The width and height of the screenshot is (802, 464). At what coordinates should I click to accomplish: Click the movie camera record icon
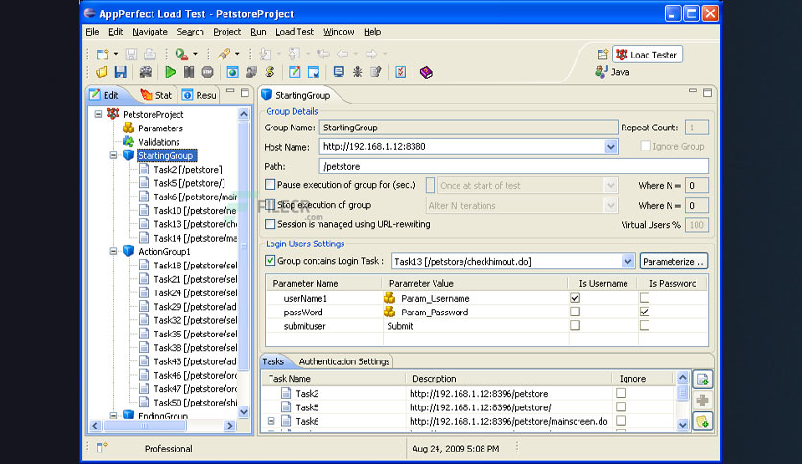146,72
